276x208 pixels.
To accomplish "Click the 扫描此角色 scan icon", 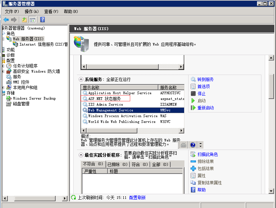I will 193,154.
